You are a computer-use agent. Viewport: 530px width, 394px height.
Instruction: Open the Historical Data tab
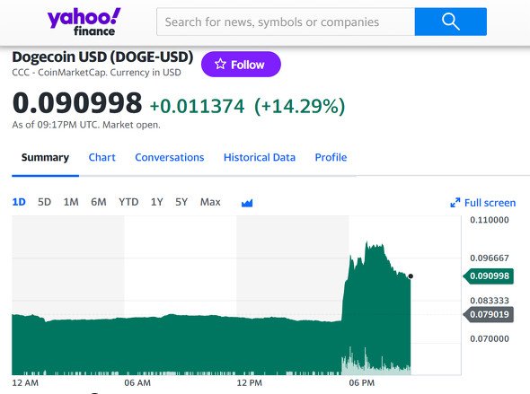260,157
